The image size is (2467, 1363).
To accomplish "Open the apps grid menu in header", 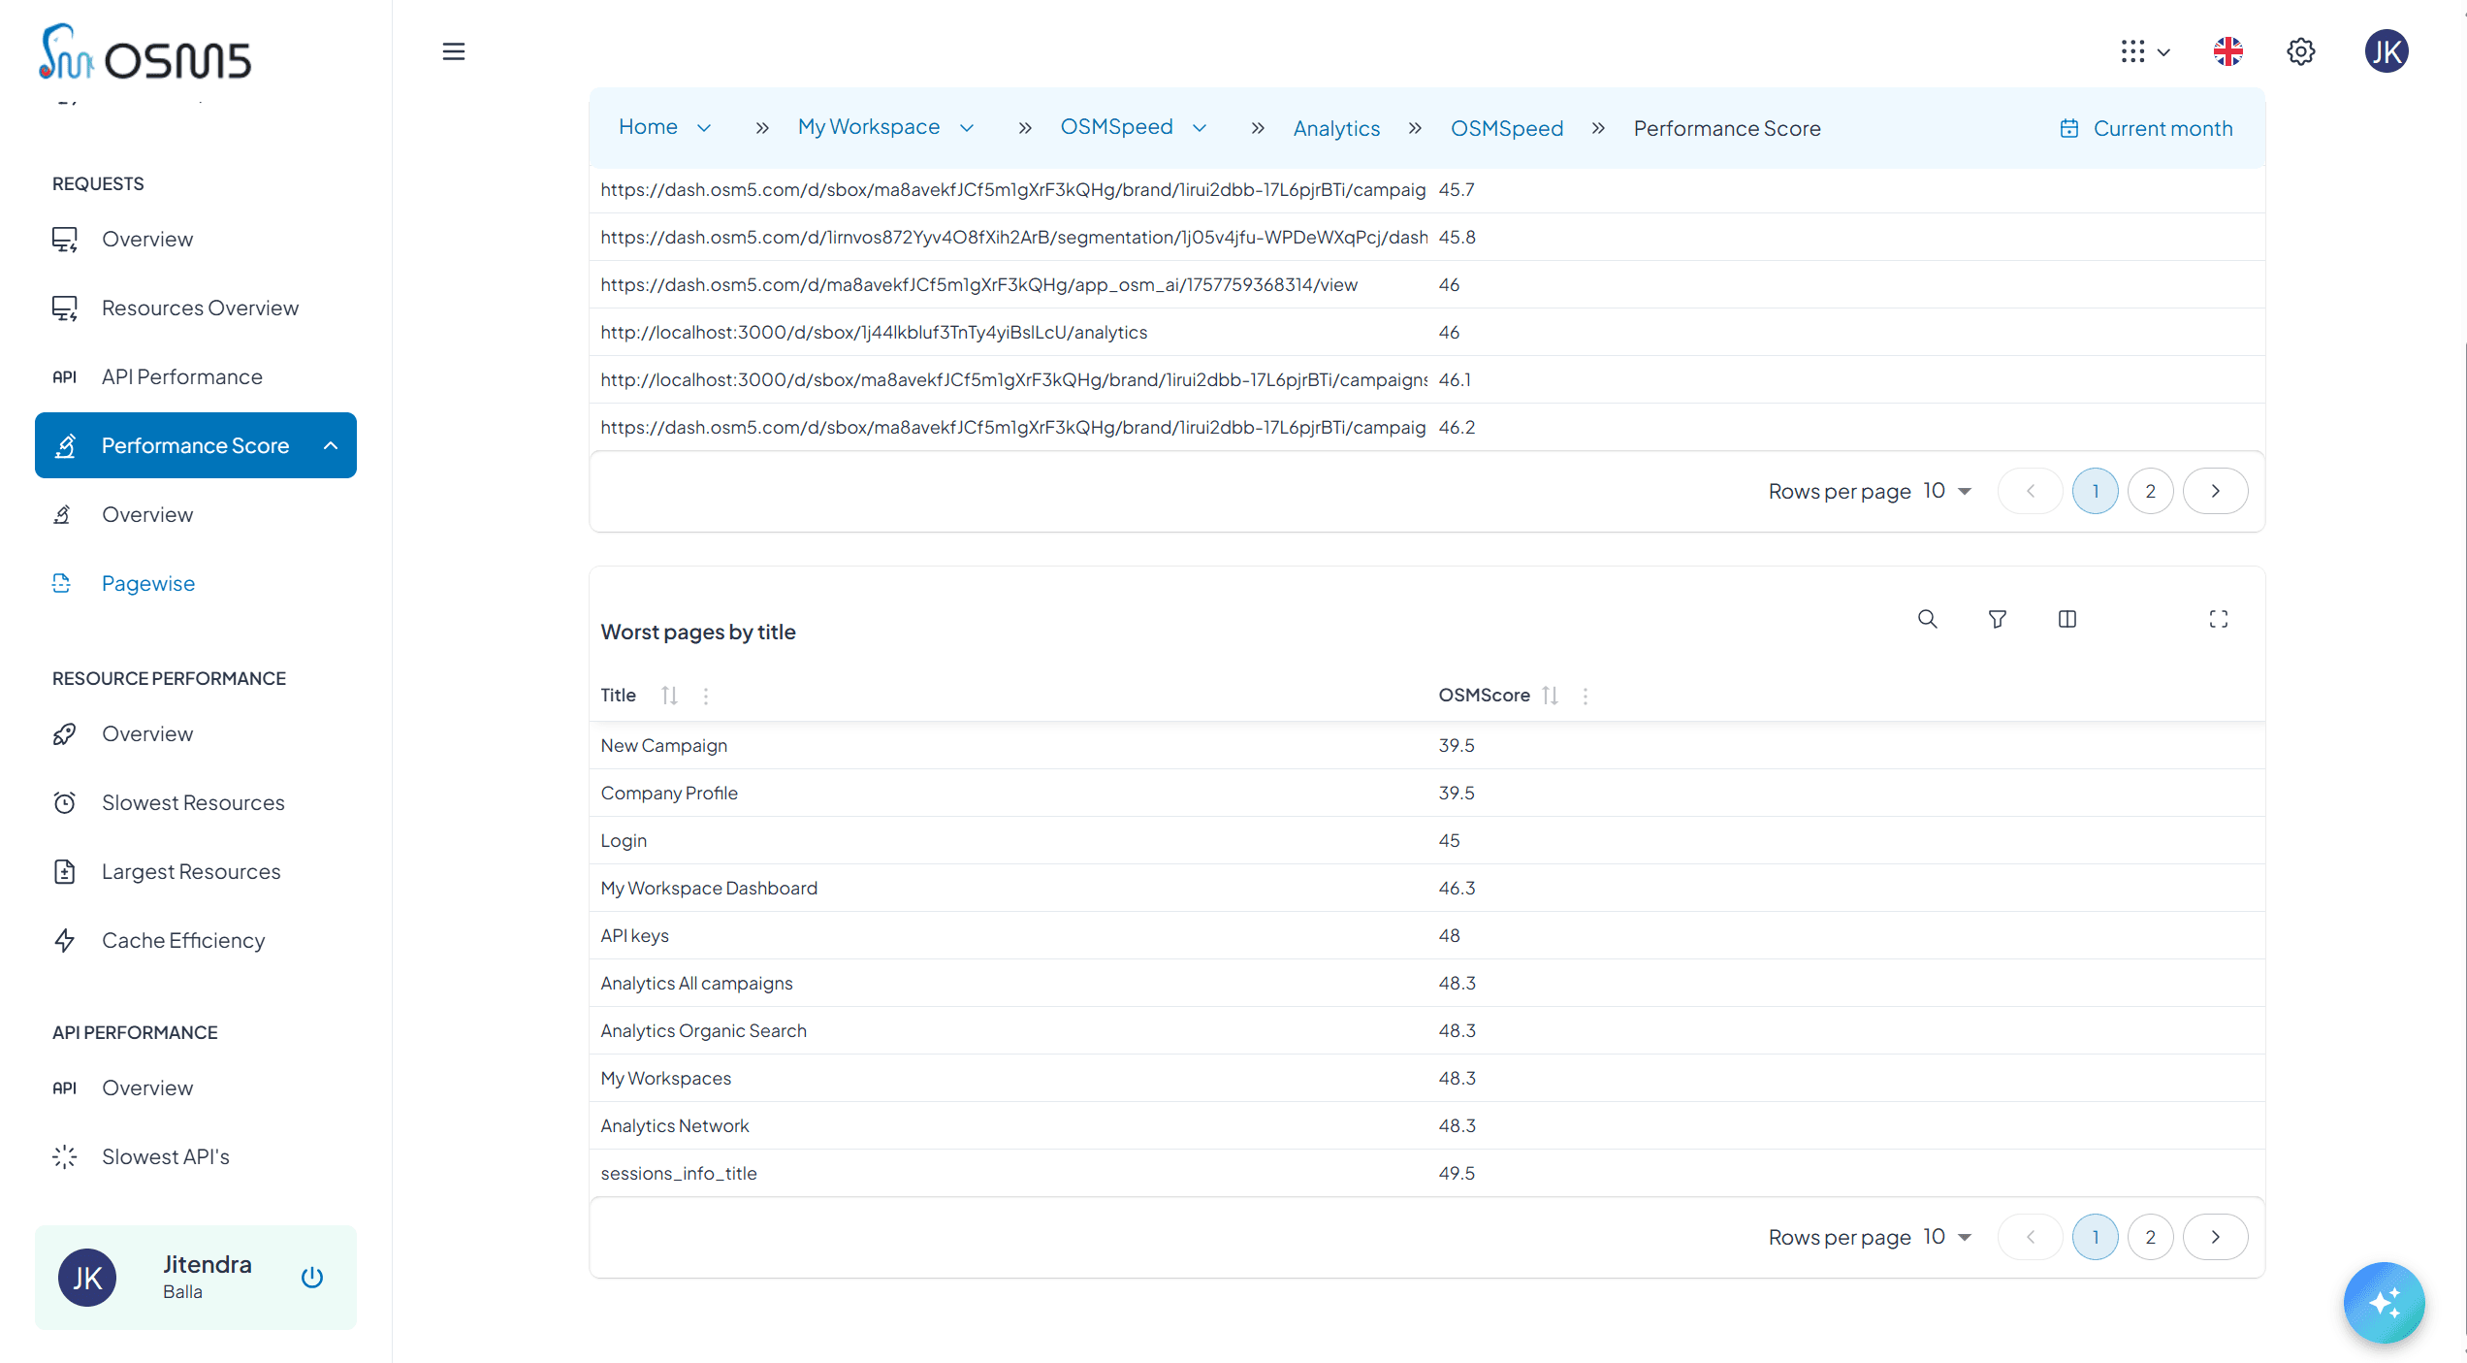I will (2134, 51).
